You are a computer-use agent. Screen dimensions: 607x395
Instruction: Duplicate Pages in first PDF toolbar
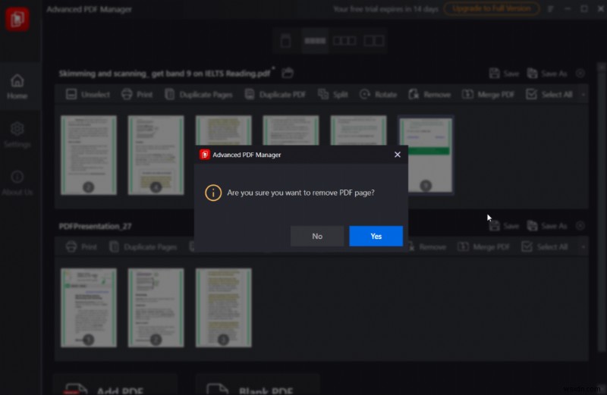click(199, 95)
